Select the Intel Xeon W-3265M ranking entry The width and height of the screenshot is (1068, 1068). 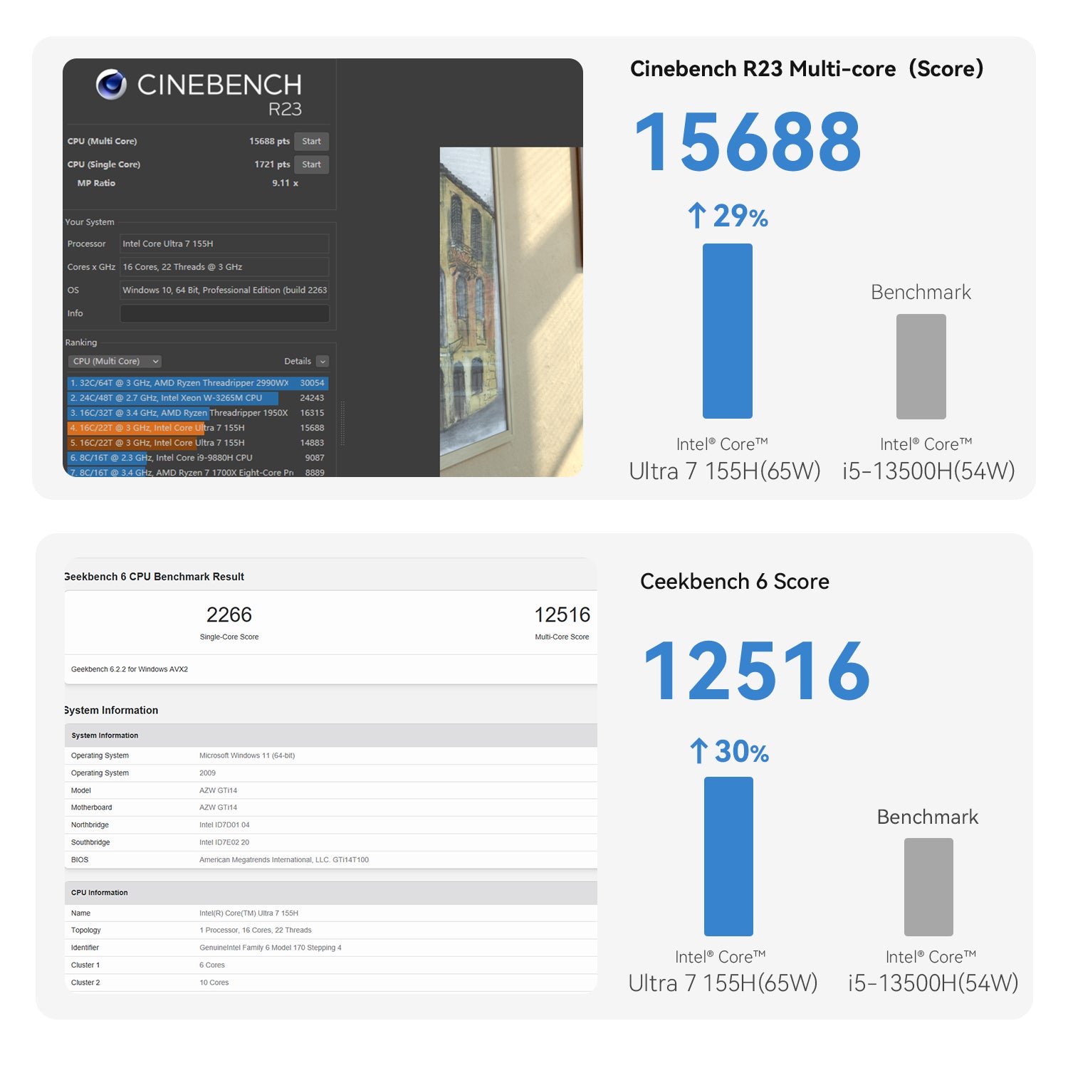coord(197,398)
